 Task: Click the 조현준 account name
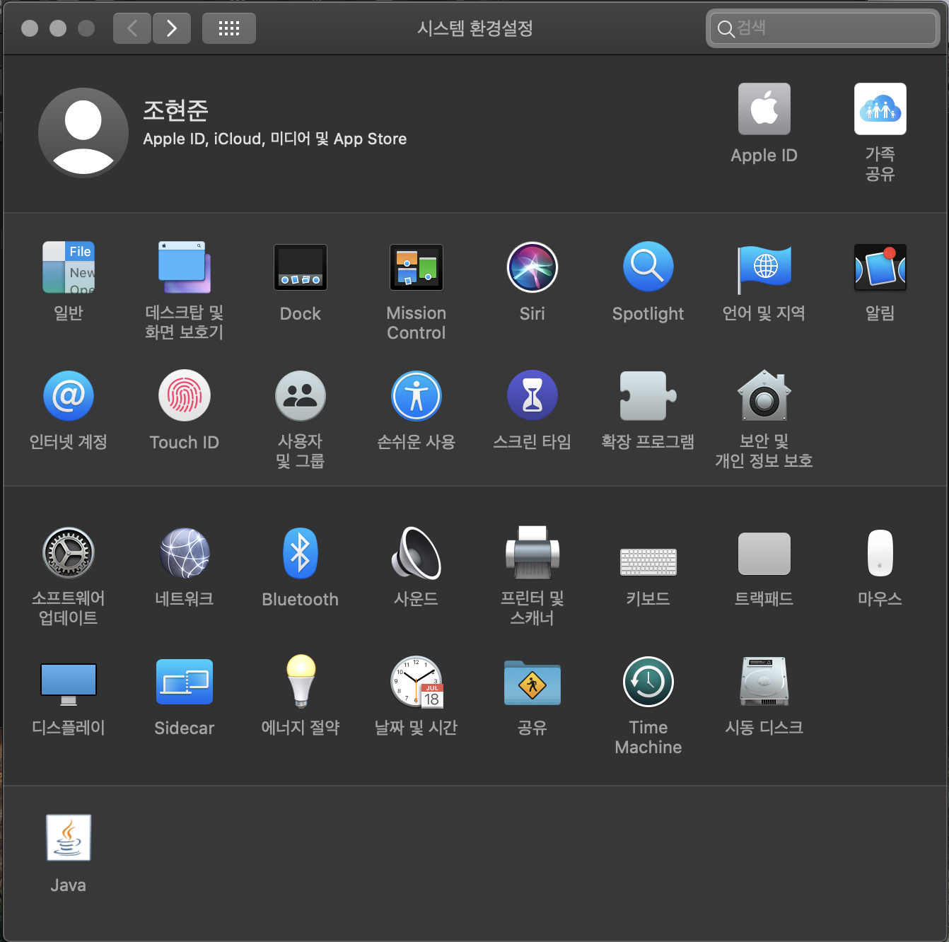[x=175, y=110]
